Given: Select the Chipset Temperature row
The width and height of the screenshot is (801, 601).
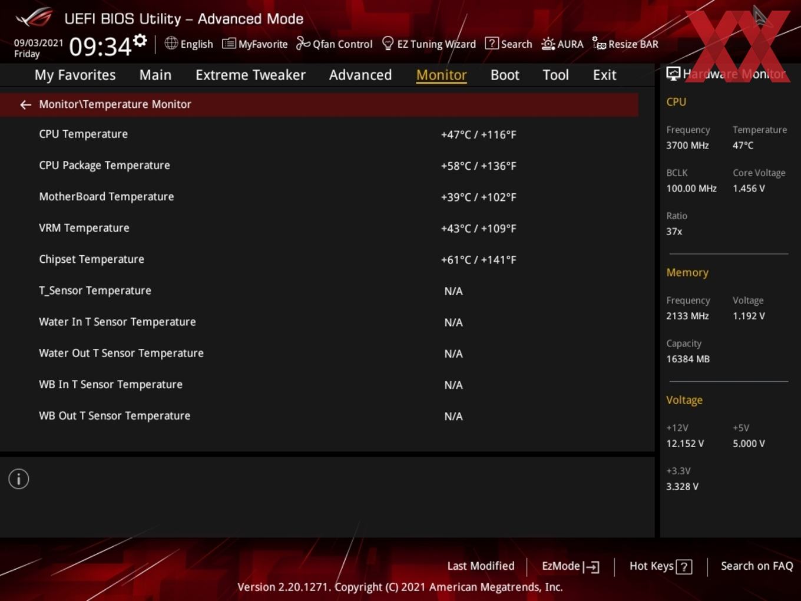Looking at the screenshot, I should tap(319, 259).
